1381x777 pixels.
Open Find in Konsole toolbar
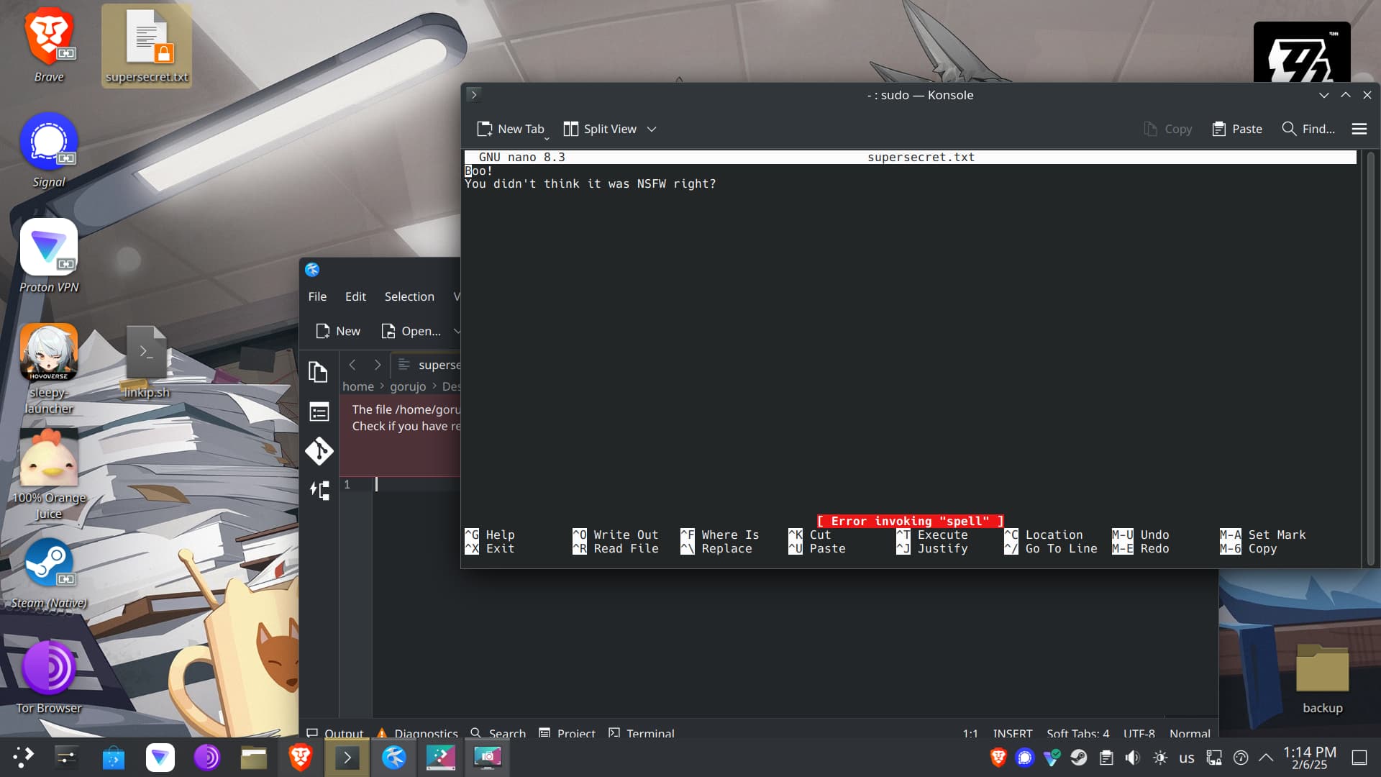pyautogui.click(x=1308, y=129)
